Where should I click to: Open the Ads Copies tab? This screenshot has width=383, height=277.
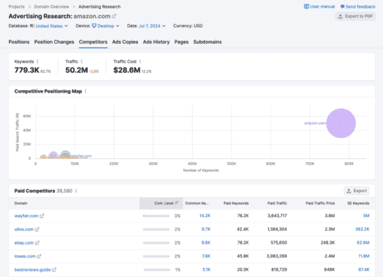coord(125,42)
